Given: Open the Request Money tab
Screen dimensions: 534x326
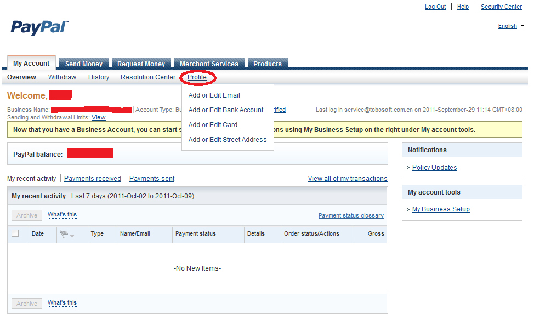Looking at the screenshot, I should tap(141, 64).
